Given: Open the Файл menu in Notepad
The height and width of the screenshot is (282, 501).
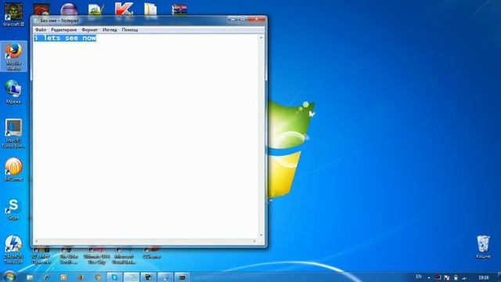Looking at the screenshot, I should click(x=41, y=30).
